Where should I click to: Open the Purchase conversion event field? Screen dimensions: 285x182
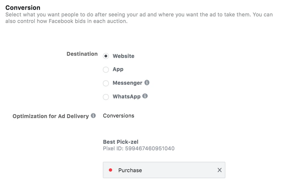click(164, 170)
